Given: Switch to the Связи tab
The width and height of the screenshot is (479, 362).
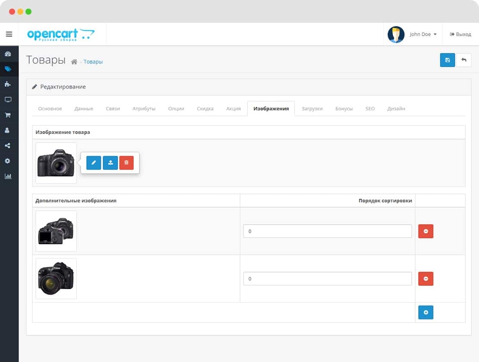Looking at the screenshot, I should tap(113, 108).
